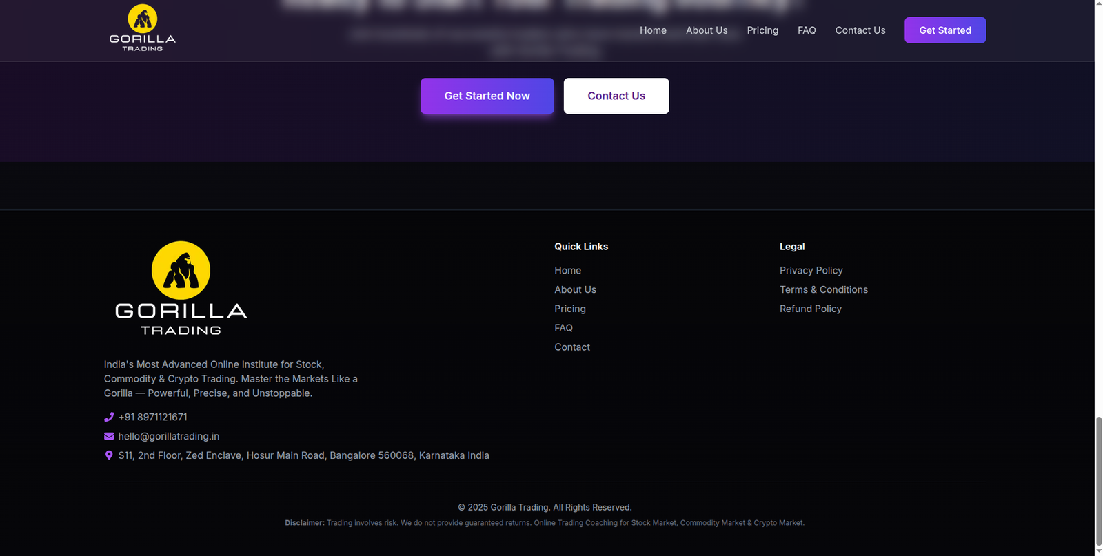The width and height of the screenshot is (1103, 556).
Task: Open Home in the top navigation
Action: [653, 30]
